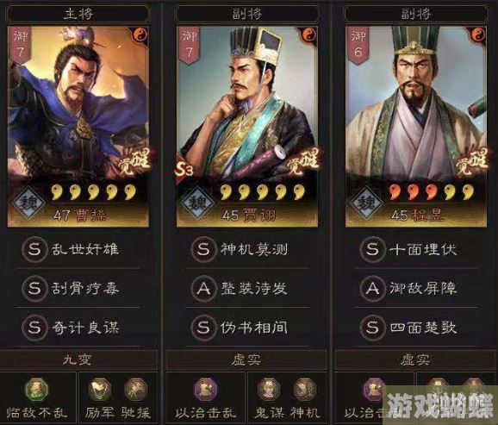This screenshot has width=498, height=425.
Task: Select the 驰援 trait icon
Action: pos(135,390)
